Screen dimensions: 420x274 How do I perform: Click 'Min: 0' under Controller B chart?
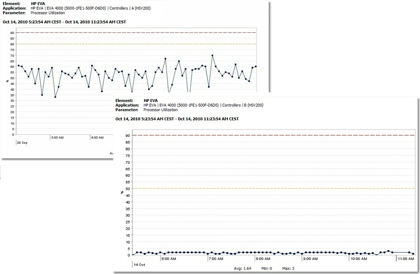(266, 268)
